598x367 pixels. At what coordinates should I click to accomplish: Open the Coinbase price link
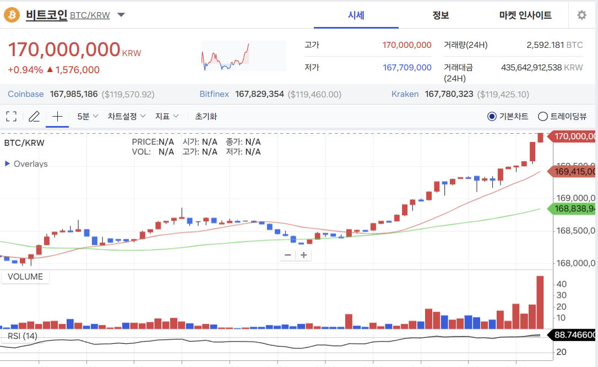click(26, 94)
